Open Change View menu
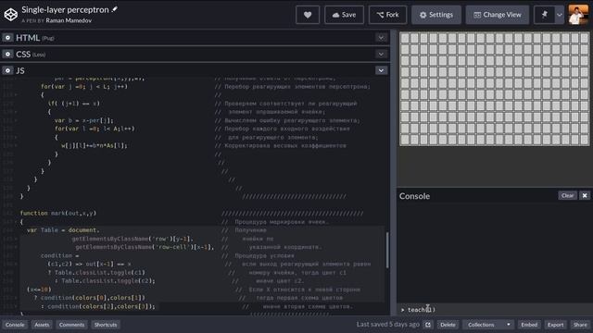The image size is (593, 333). click(498, 15)
